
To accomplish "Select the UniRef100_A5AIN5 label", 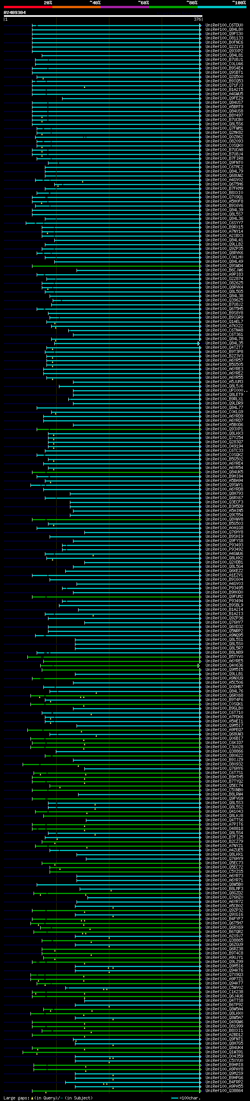I will point(224,510).
